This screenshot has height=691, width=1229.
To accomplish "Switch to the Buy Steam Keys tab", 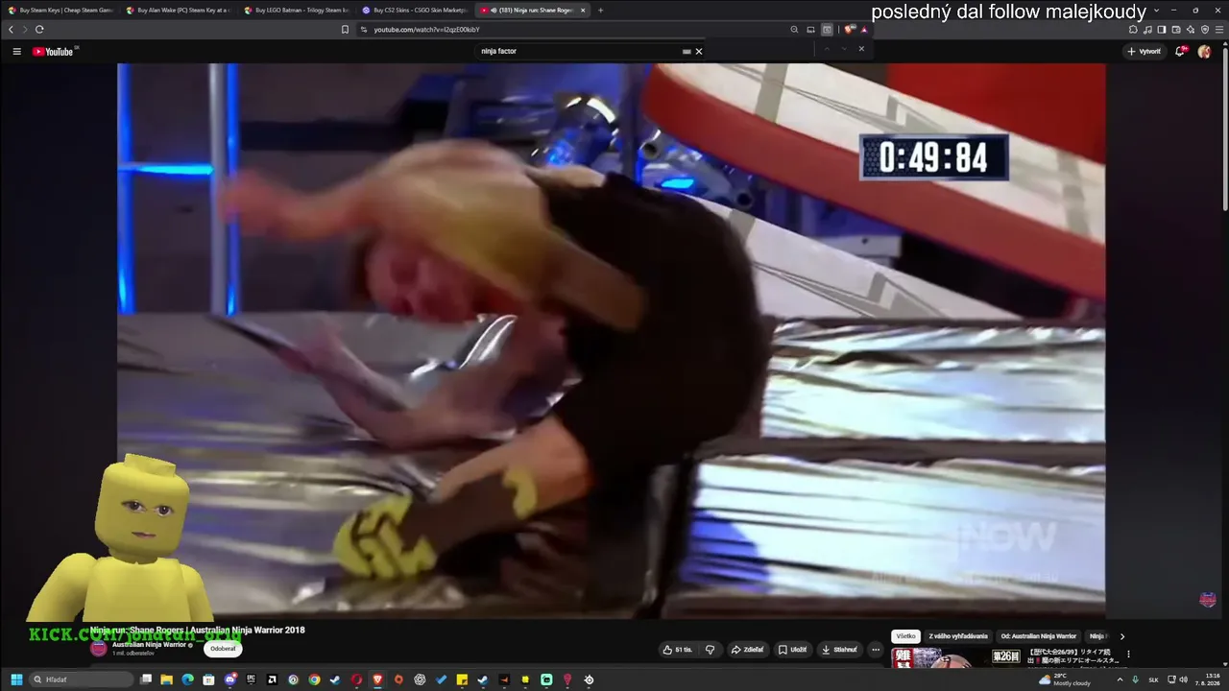I will point(60,11).
